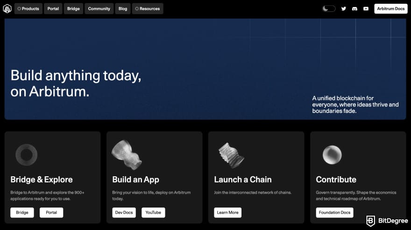Expand the Products dropdown menu
The width and height of the screenshot is (411, 230).
pos(28,9)
